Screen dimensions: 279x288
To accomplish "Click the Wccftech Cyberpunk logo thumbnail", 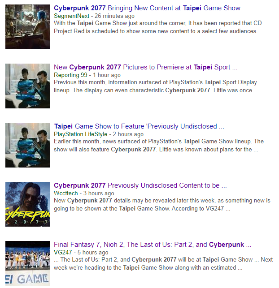I will tap(28, 204).
